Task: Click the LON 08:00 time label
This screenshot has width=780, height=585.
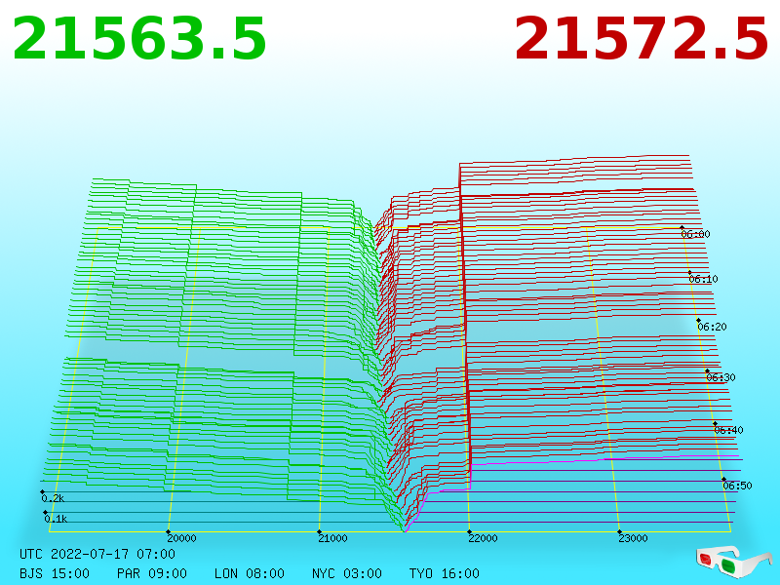Action: (x=250, y=573)
